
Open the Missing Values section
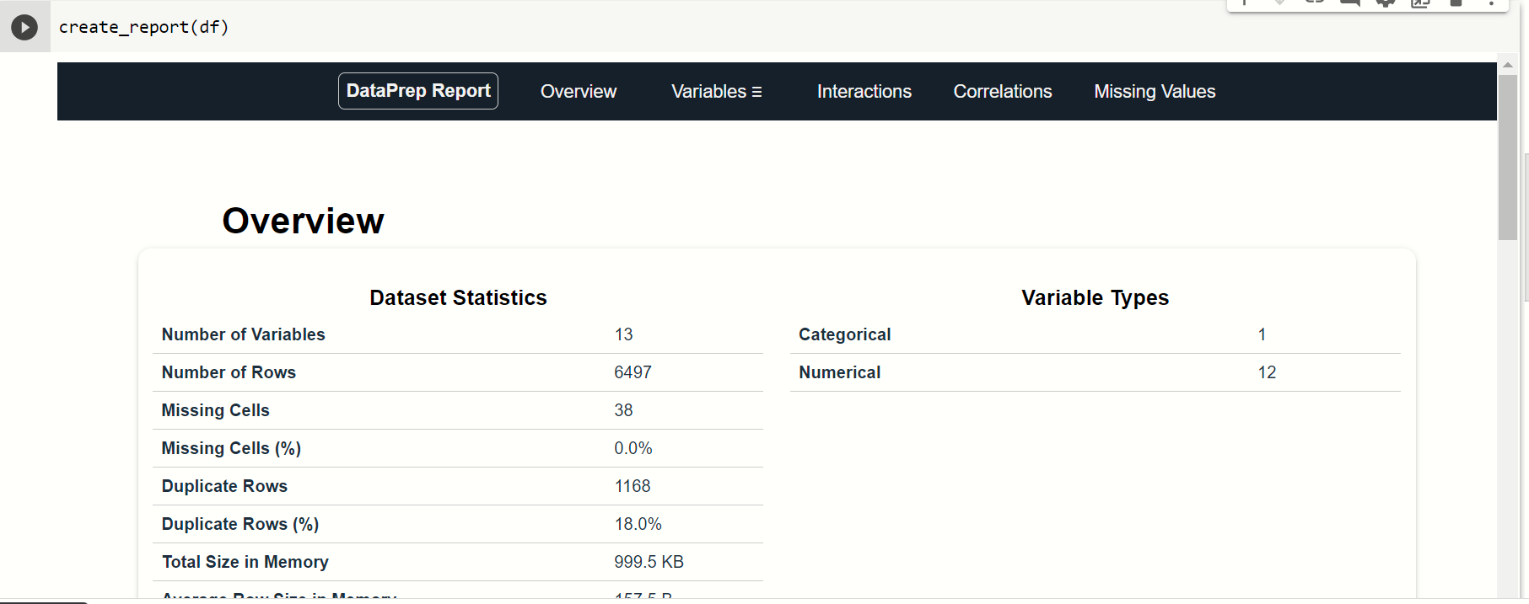point(1155,91)
